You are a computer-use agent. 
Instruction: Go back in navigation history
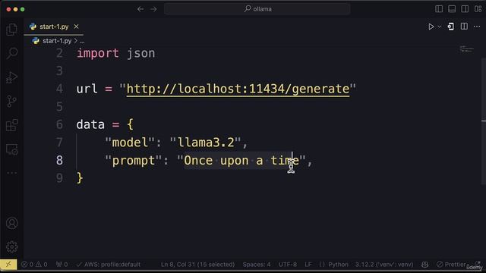140,9
